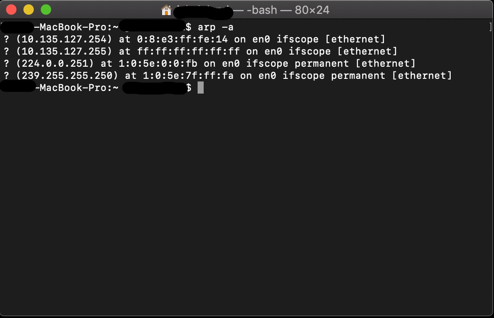Click MAC address 1:0:5e:0:0:fb
This screenshot has width=494, height=318.
158,64
